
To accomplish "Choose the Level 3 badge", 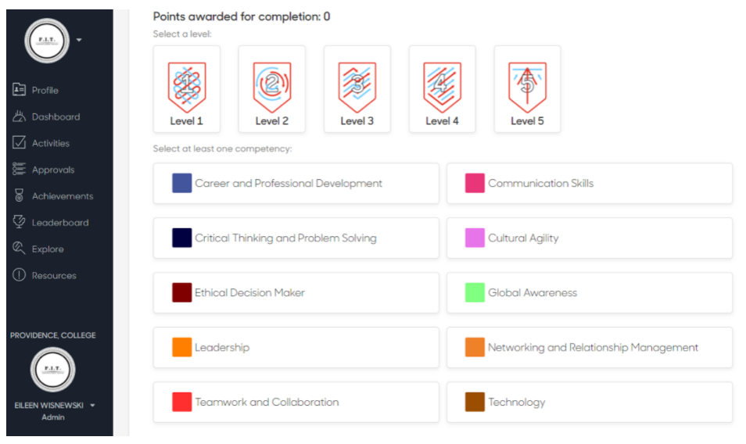I will pyautogui.click(x=357, y=89).
